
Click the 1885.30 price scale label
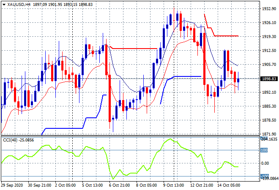click(x=269, y=106)
